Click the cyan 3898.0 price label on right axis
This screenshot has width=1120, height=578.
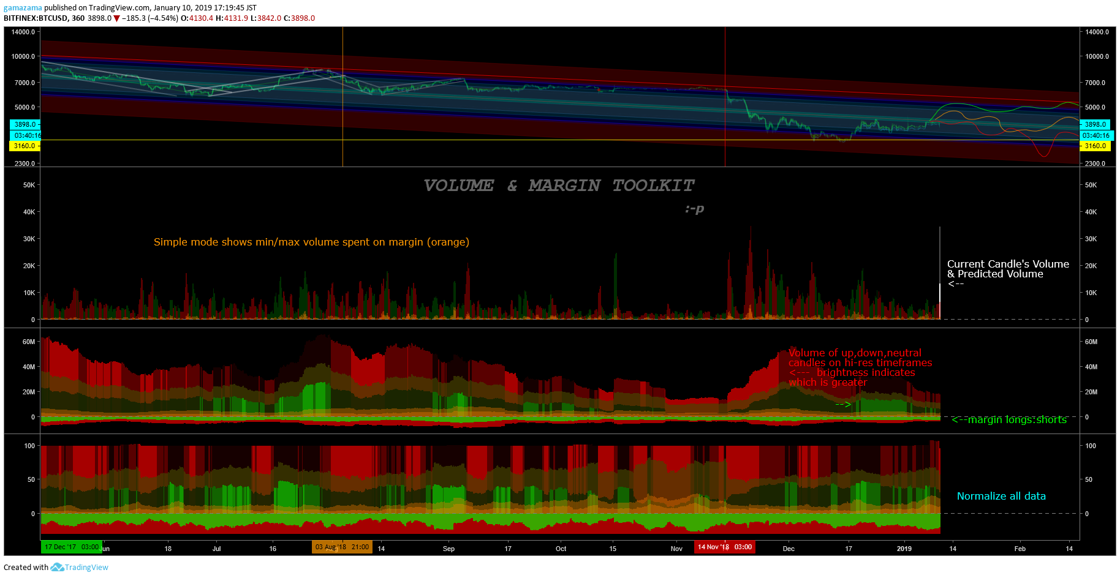(x=1096, y=124)
